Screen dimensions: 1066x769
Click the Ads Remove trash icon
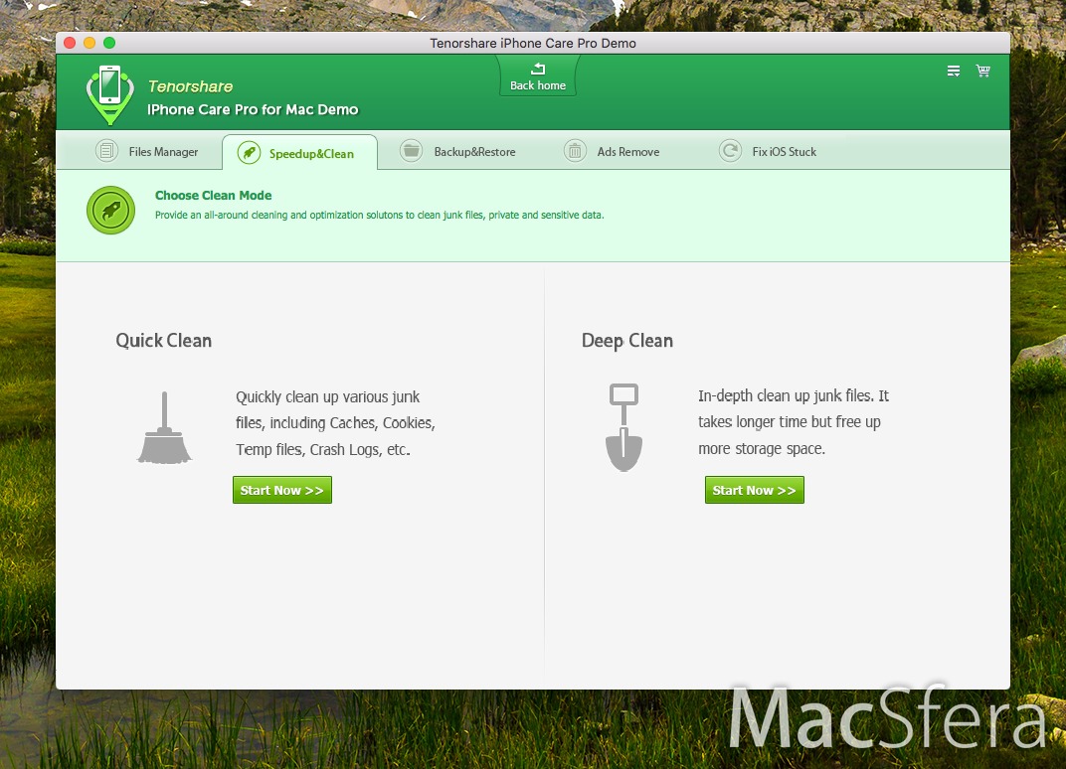coord(575,151)
